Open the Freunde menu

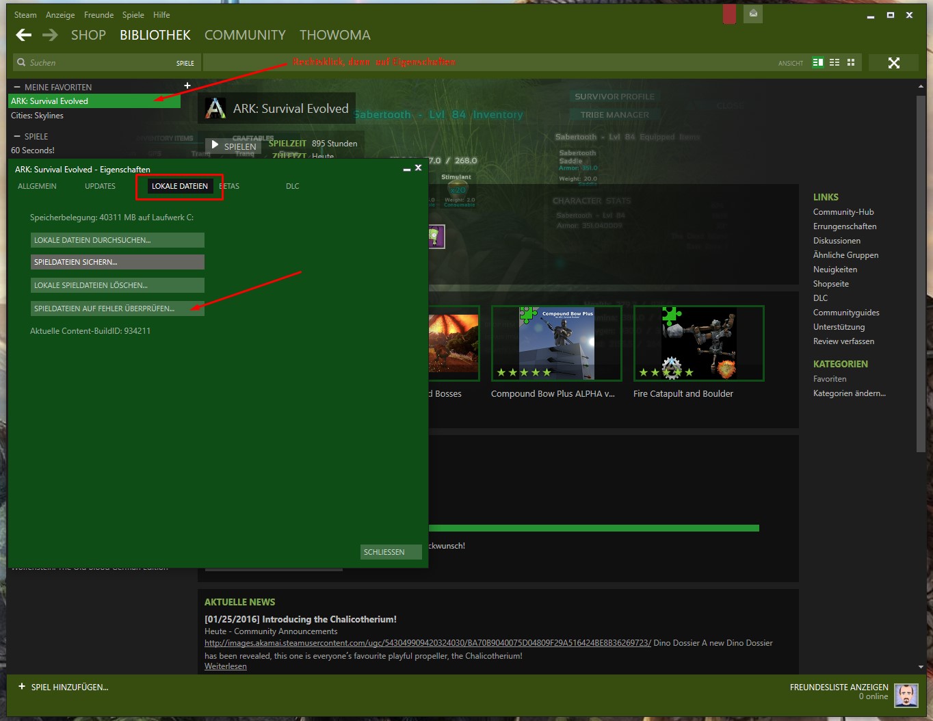(98, 15)
